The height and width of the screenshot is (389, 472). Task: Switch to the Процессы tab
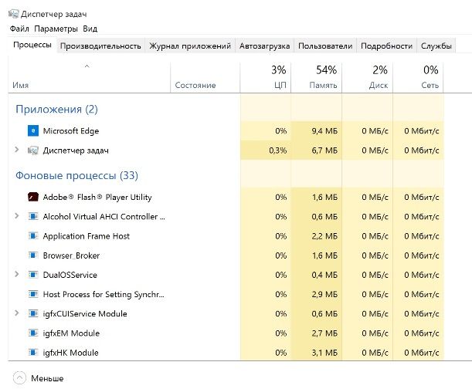(x=32, y=45)
